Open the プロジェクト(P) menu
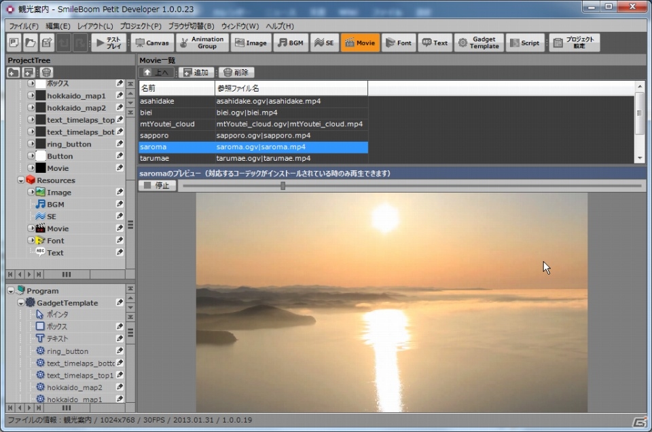 141,26
